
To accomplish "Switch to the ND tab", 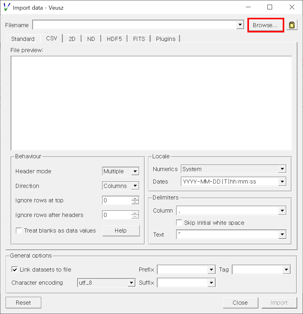I will coord(91,39).
